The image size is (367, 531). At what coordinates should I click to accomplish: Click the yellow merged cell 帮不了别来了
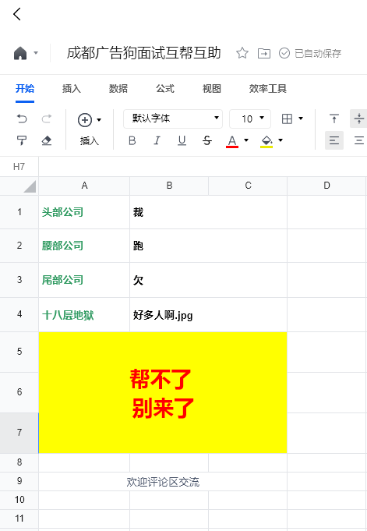(163, 392)
